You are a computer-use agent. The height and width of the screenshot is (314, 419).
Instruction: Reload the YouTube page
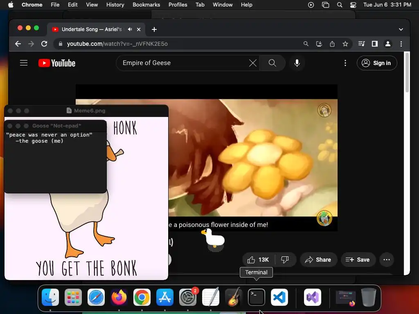click(44, 44)
